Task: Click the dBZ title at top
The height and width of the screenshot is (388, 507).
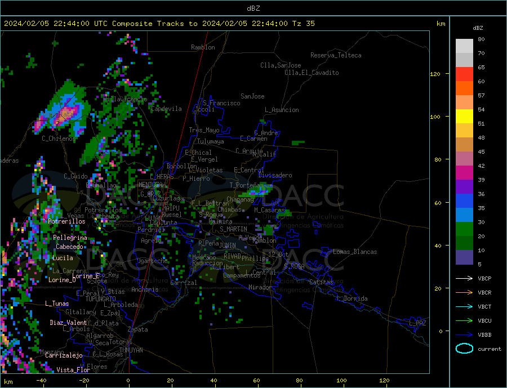Action: (x=253, y=8)
